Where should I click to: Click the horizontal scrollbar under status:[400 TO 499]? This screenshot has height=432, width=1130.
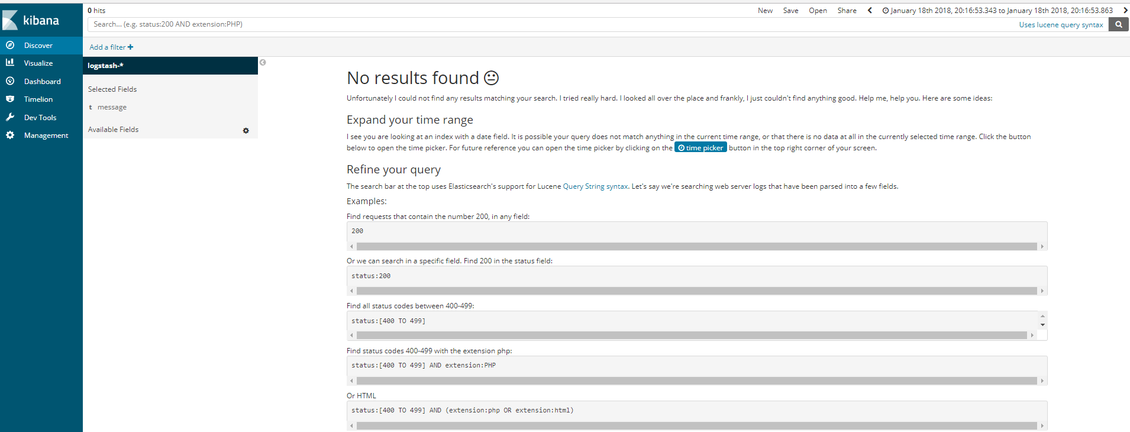click(692, 335)
